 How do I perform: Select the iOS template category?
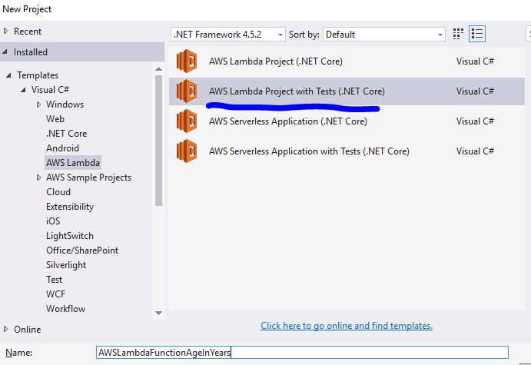coord(53,221)
